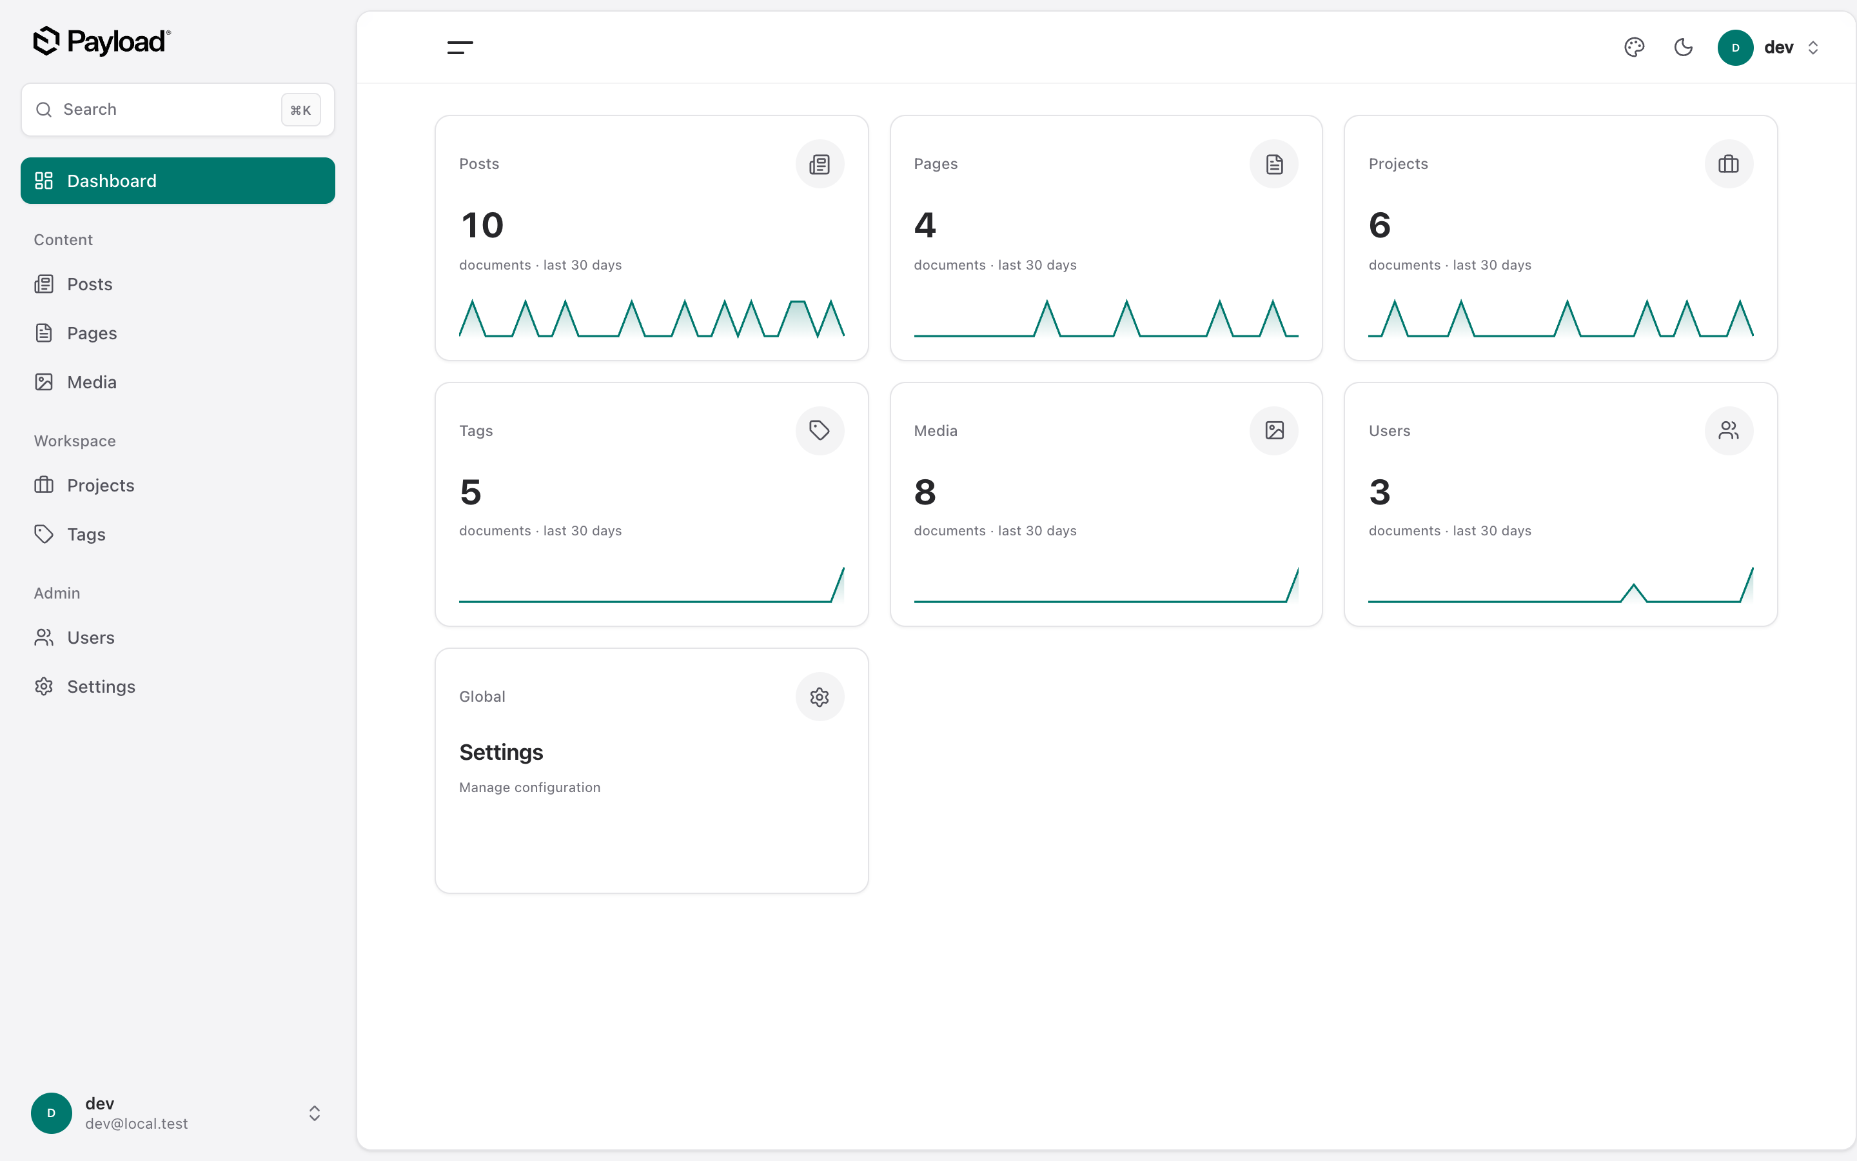Click the Users sparkline chart
1857x1161 pixels.
click(1561, 584)
